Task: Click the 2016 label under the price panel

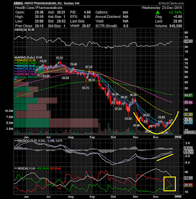Action: click(x=178, y=137)
